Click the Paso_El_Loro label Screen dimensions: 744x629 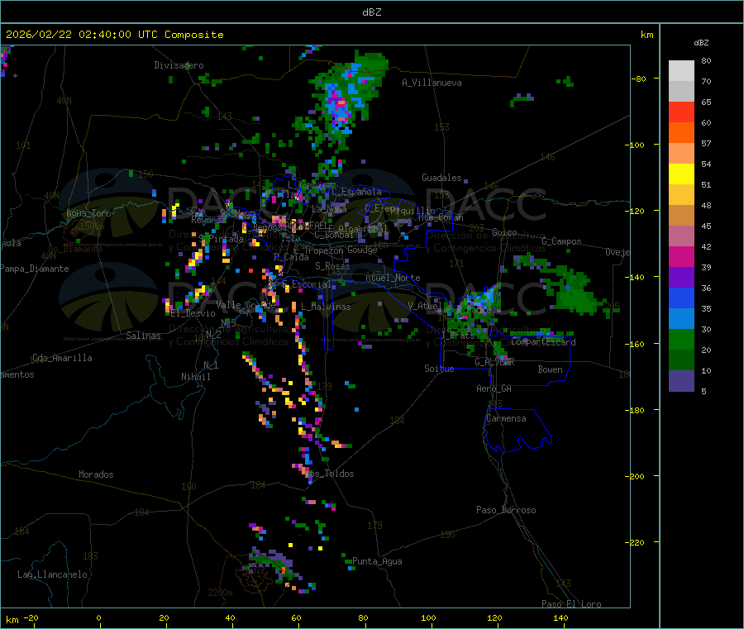point(572,604)
